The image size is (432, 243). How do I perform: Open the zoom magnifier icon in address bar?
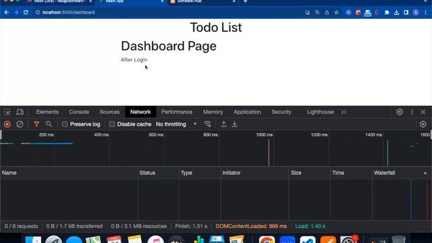317,12
